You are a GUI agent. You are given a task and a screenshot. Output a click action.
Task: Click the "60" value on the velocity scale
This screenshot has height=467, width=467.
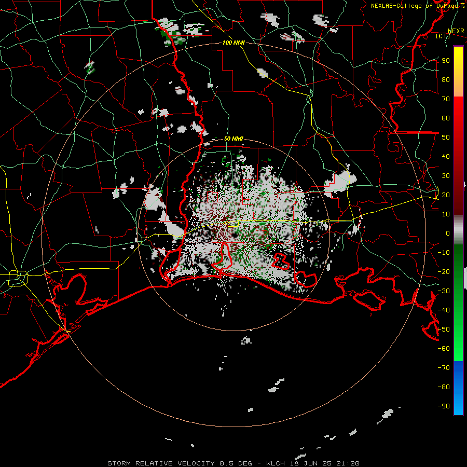pos(446,118)
